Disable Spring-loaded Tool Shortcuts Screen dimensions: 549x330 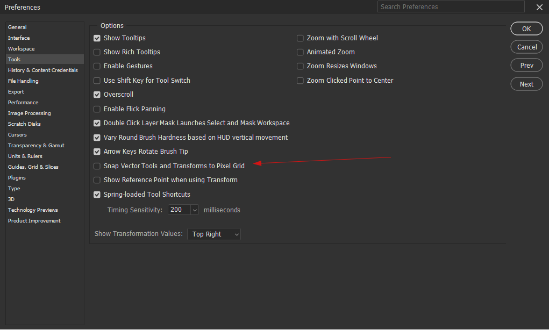click(97, 195)
